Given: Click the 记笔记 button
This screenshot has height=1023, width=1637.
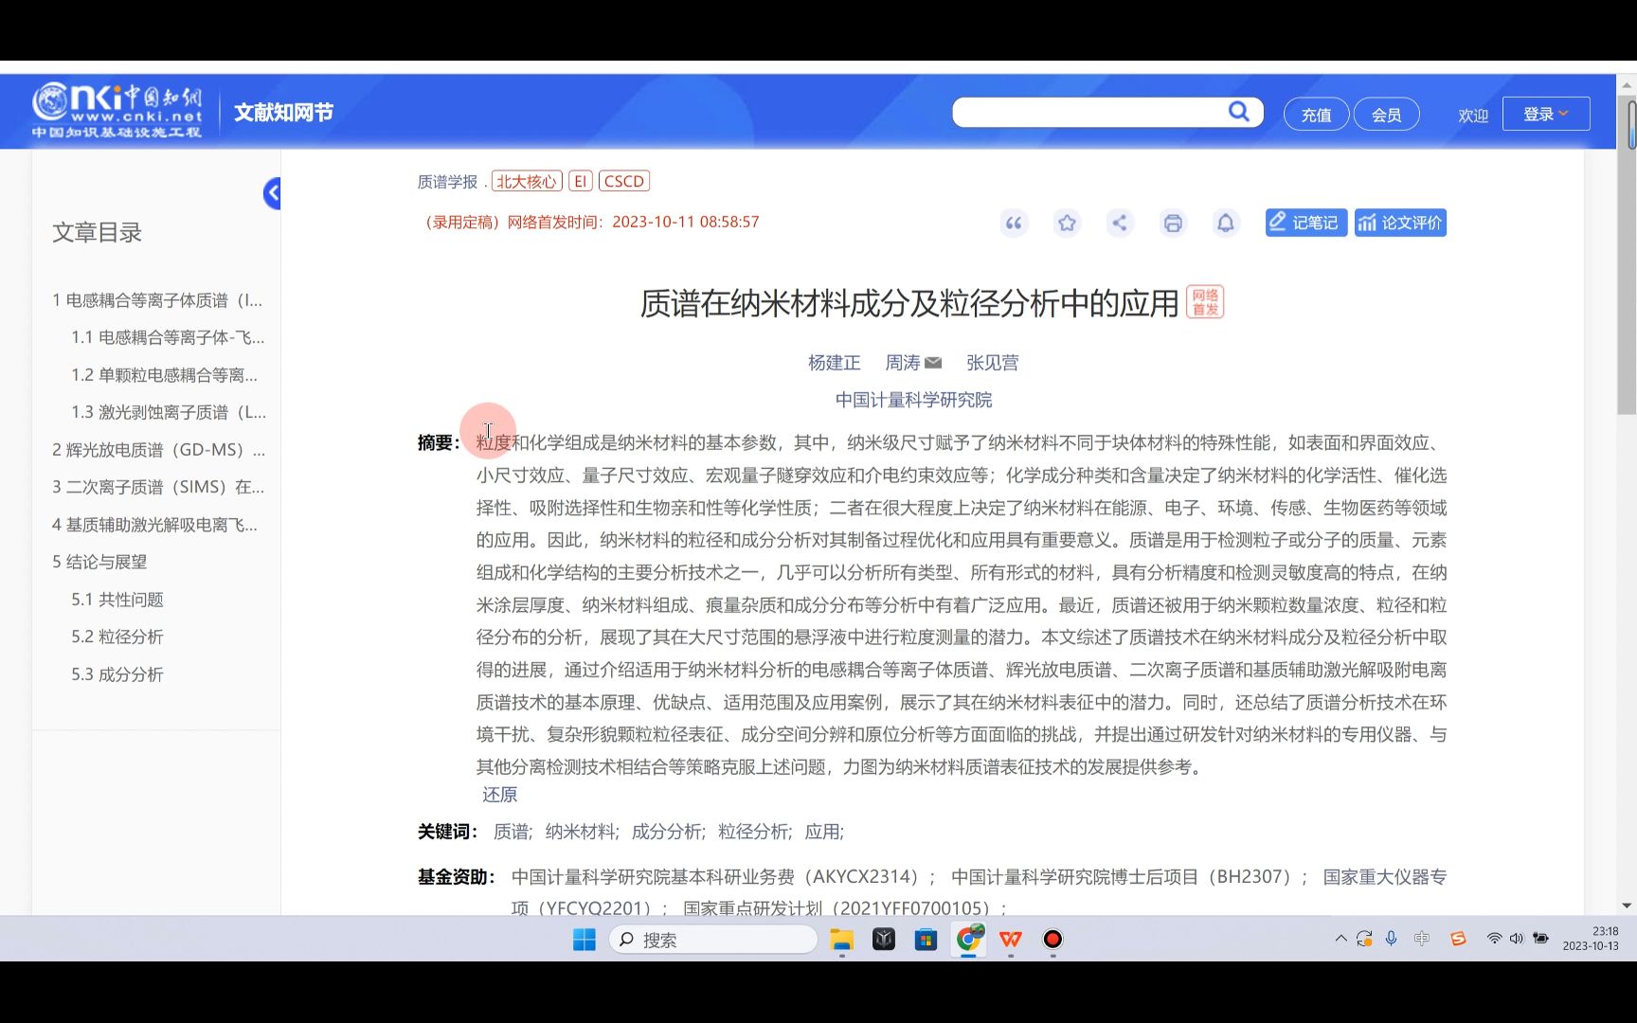Looking at the screenshot, I should click(1305, 223).
